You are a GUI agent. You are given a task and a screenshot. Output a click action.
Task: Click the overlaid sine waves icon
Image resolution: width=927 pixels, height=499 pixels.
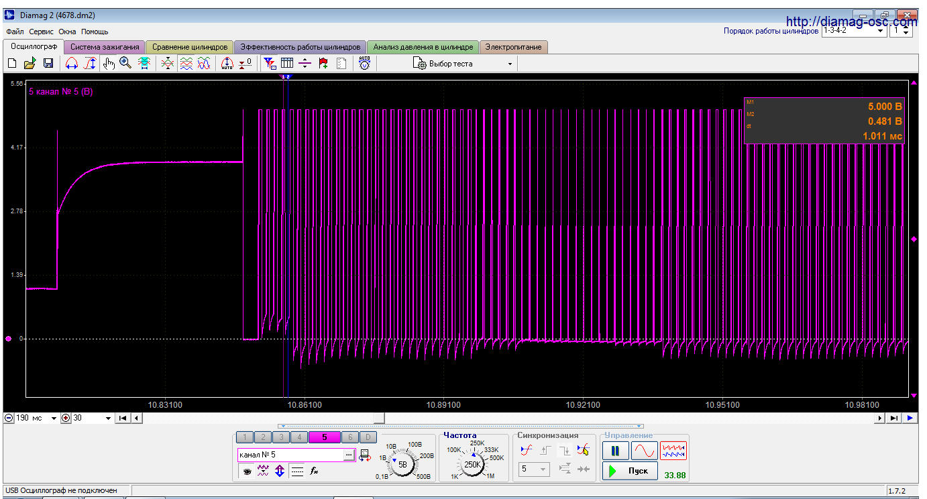(204, 63)
